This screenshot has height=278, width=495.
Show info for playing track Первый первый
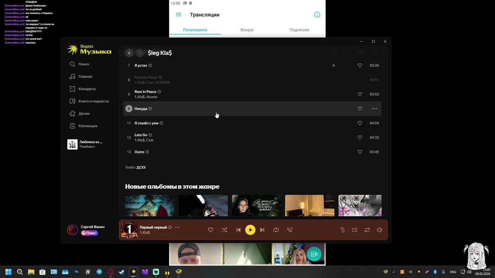[x=170, y=227]
